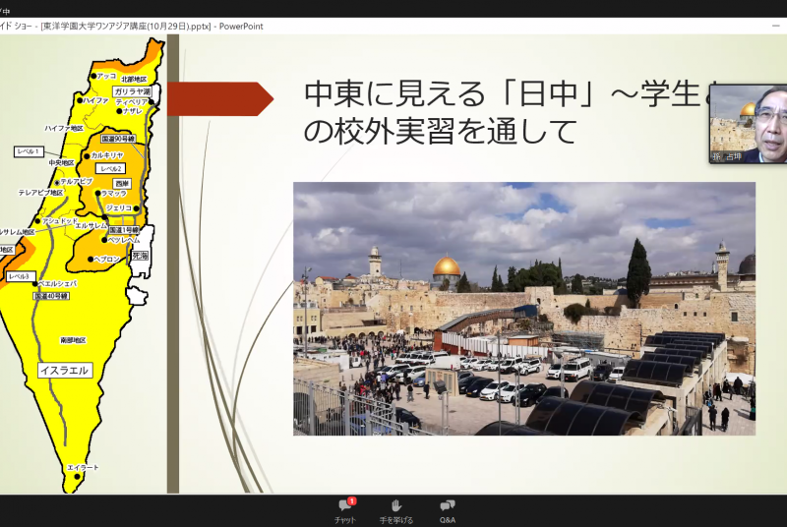Click the ハイファ地区 region label

coord(64,129)
